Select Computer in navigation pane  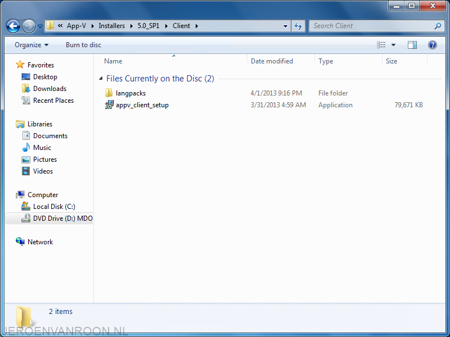pos(43,195)
